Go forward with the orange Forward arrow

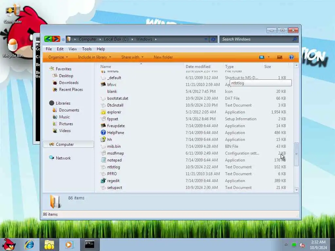(56, 39)
